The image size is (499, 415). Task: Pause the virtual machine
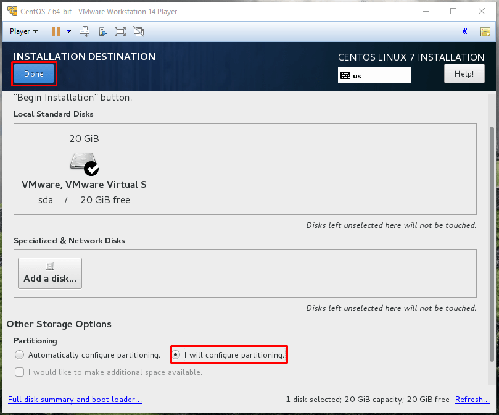(x=56, y=31)
